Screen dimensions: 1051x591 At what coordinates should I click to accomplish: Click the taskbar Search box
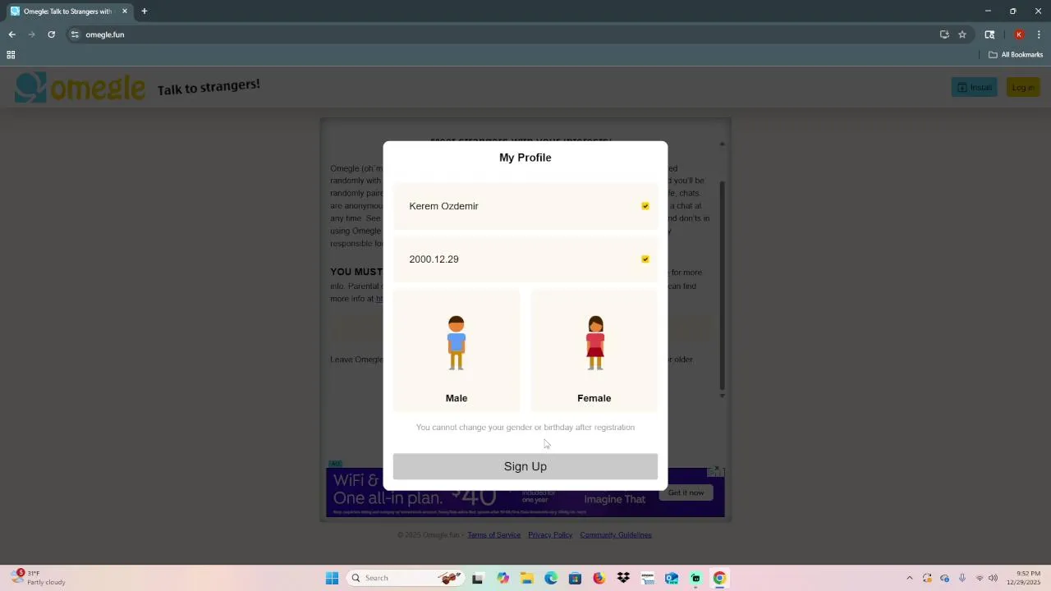click(x=406, y=578)
